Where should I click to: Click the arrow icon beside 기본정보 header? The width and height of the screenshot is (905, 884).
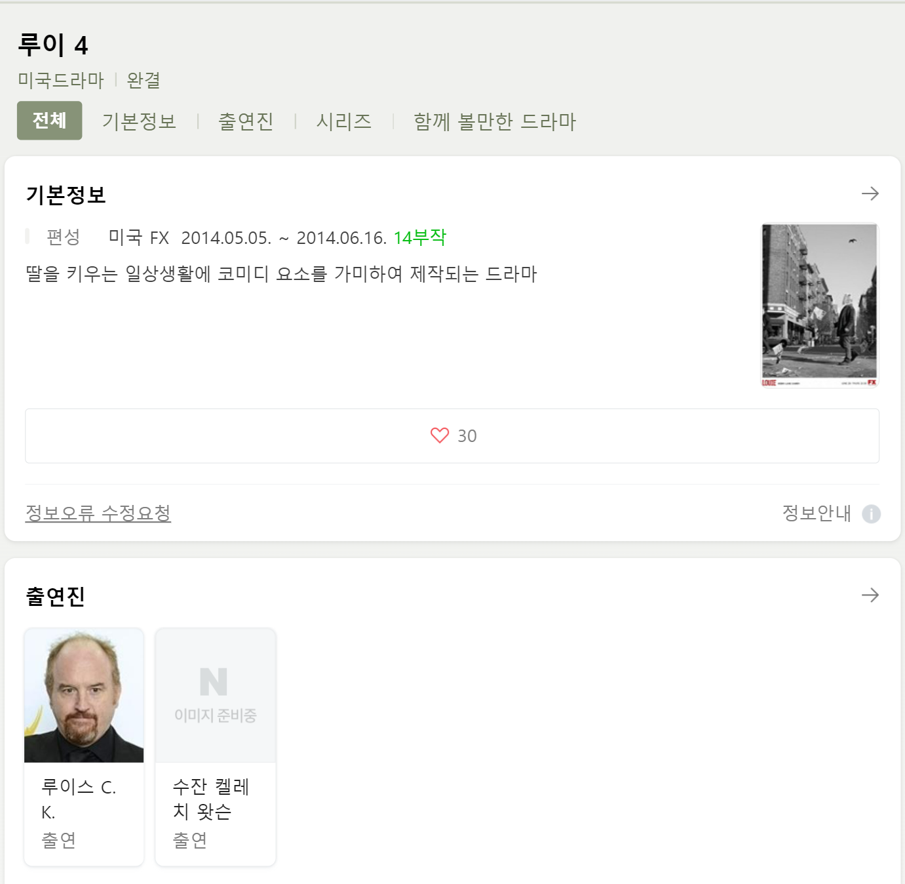pos(870,193)
